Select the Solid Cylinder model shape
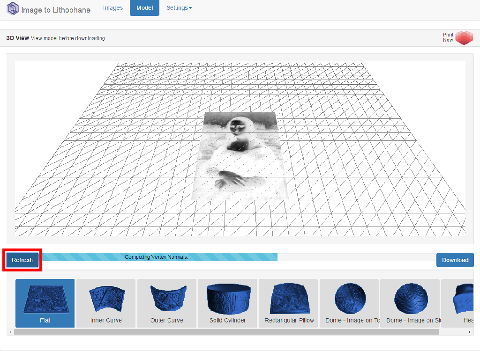The height and width of the screenshot is (351, 480). click(x=227, y=303)
